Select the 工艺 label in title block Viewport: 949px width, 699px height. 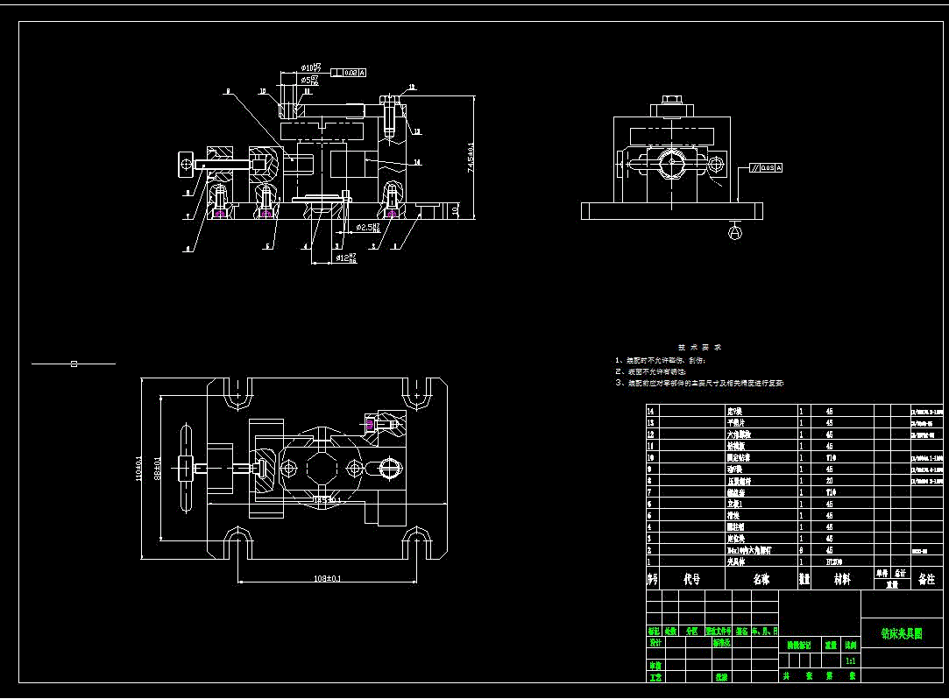[x=655, y=677]
